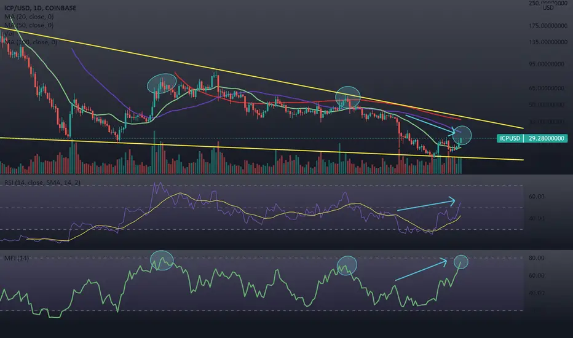Click the 95.00000000 price axis level
This screenshot has height=338, width=573.
pos(547,64)
